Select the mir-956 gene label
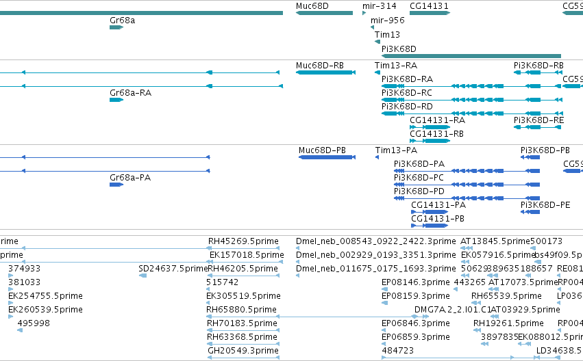Screen dimensions: 583x361 point(388,20)
